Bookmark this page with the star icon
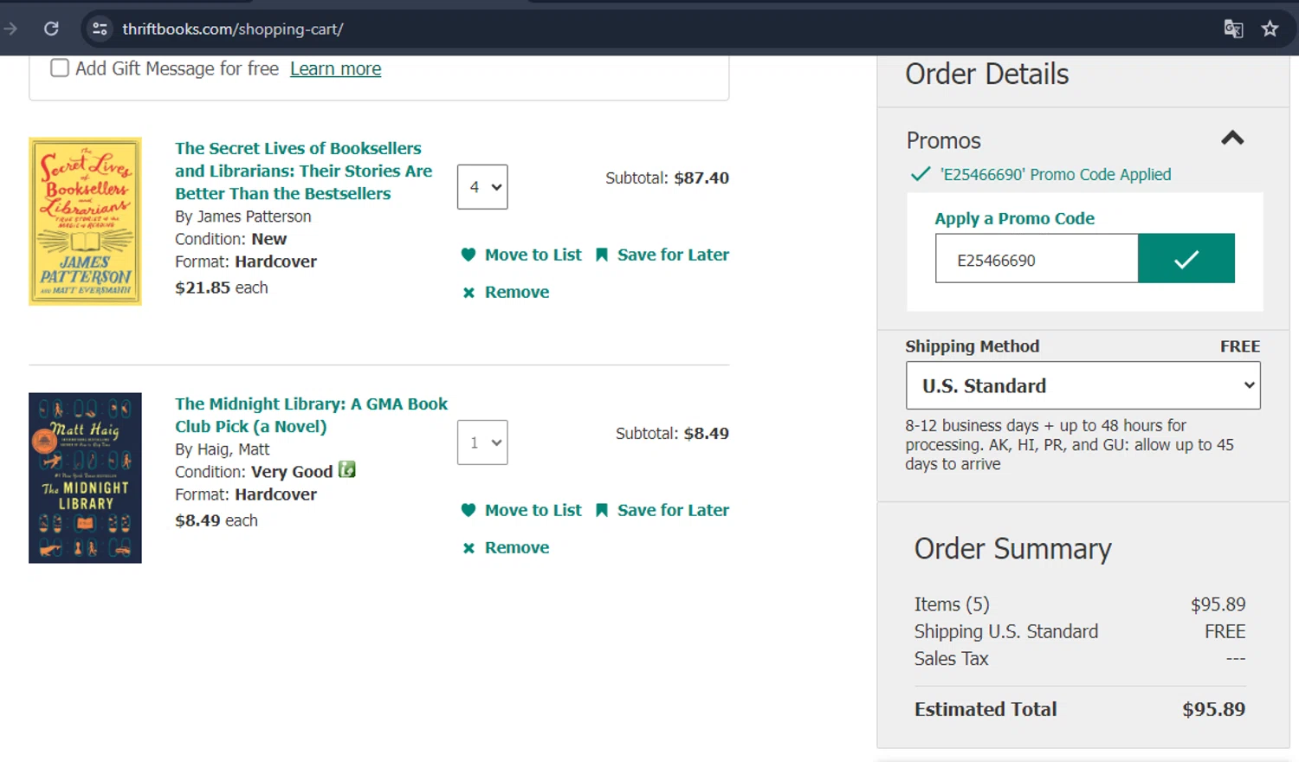The height and width of the screenshot is (762, 1299). 1270,29
